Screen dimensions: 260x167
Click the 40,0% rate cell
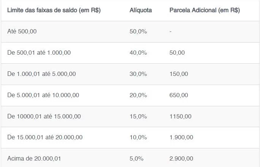[138, 53]
